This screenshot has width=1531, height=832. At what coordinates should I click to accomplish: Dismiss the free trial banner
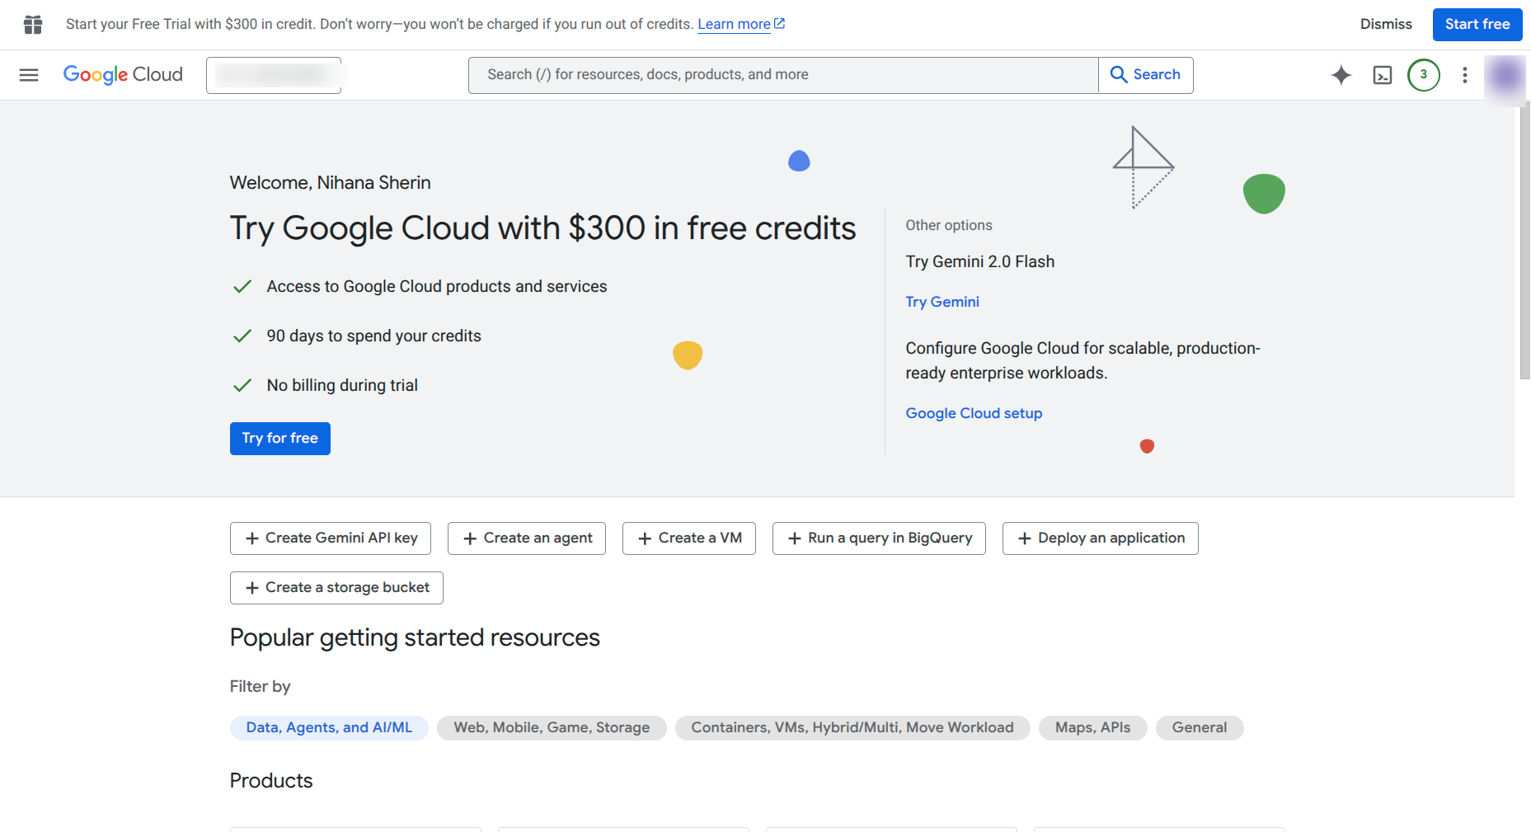point(1386,25)
